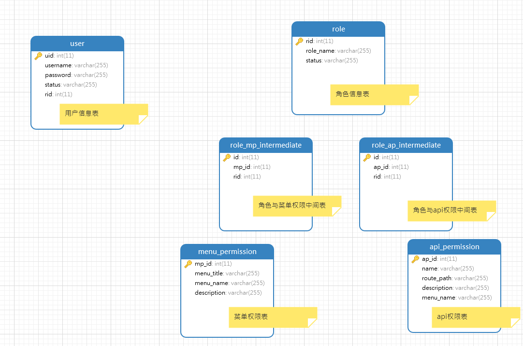Image resolution: width=523 pixels, height=346 pixels.
Task: Click the role_ap_intermediate table title
Action: point(406,145)
